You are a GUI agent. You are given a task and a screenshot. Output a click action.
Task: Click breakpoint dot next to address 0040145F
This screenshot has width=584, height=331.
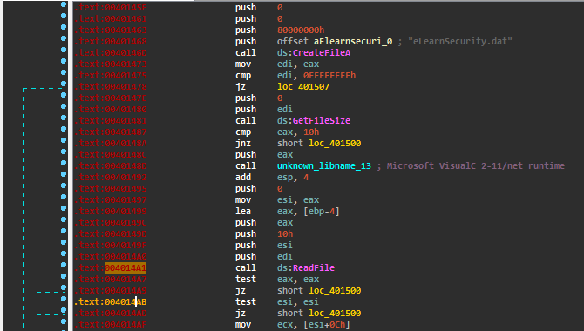(64, 4)
